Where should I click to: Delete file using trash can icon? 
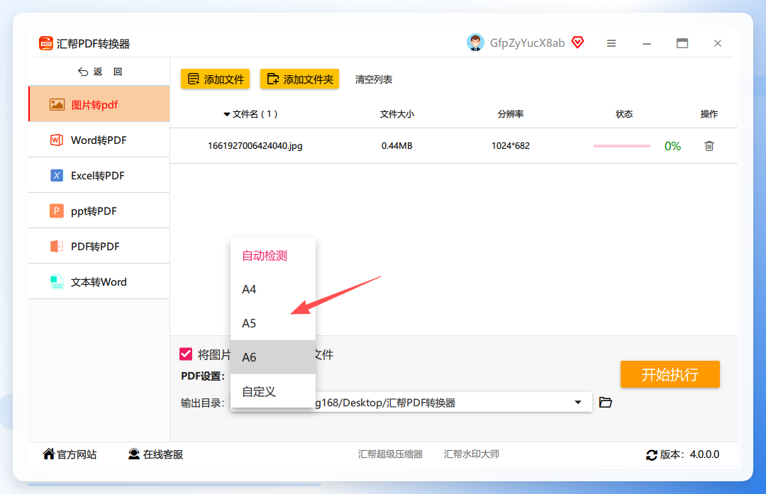[709, 145]
